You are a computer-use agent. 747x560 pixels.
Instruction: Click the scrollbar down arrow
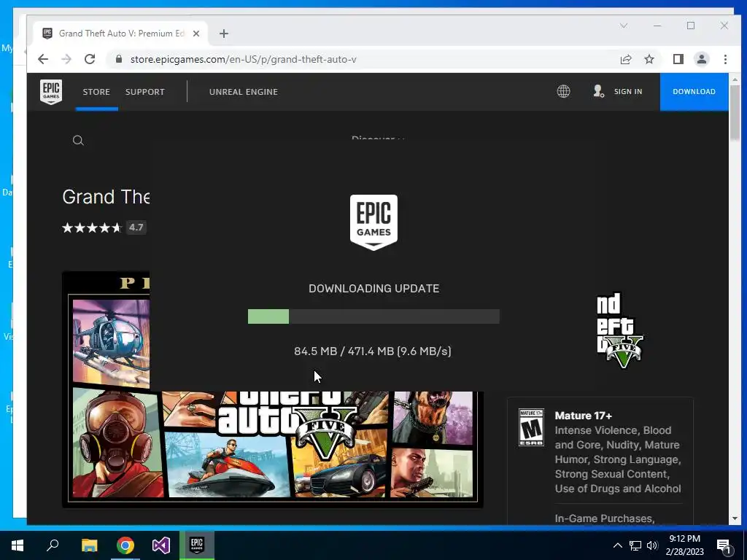click(x=735, y=518)
